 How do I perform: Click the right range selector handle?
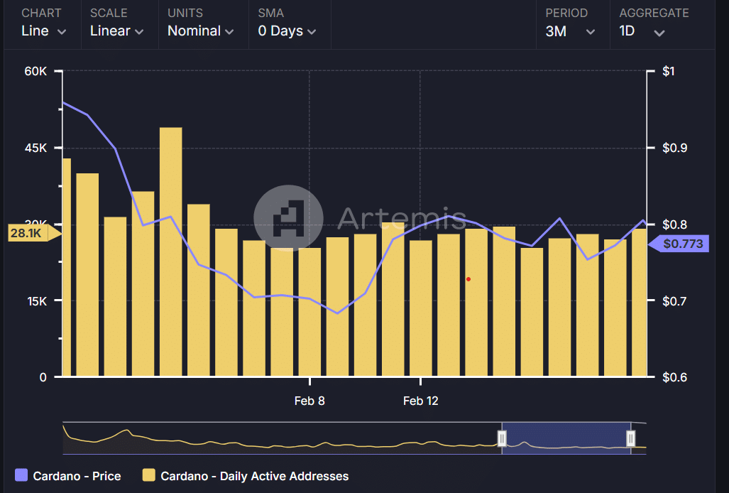(x=630, y=439)
